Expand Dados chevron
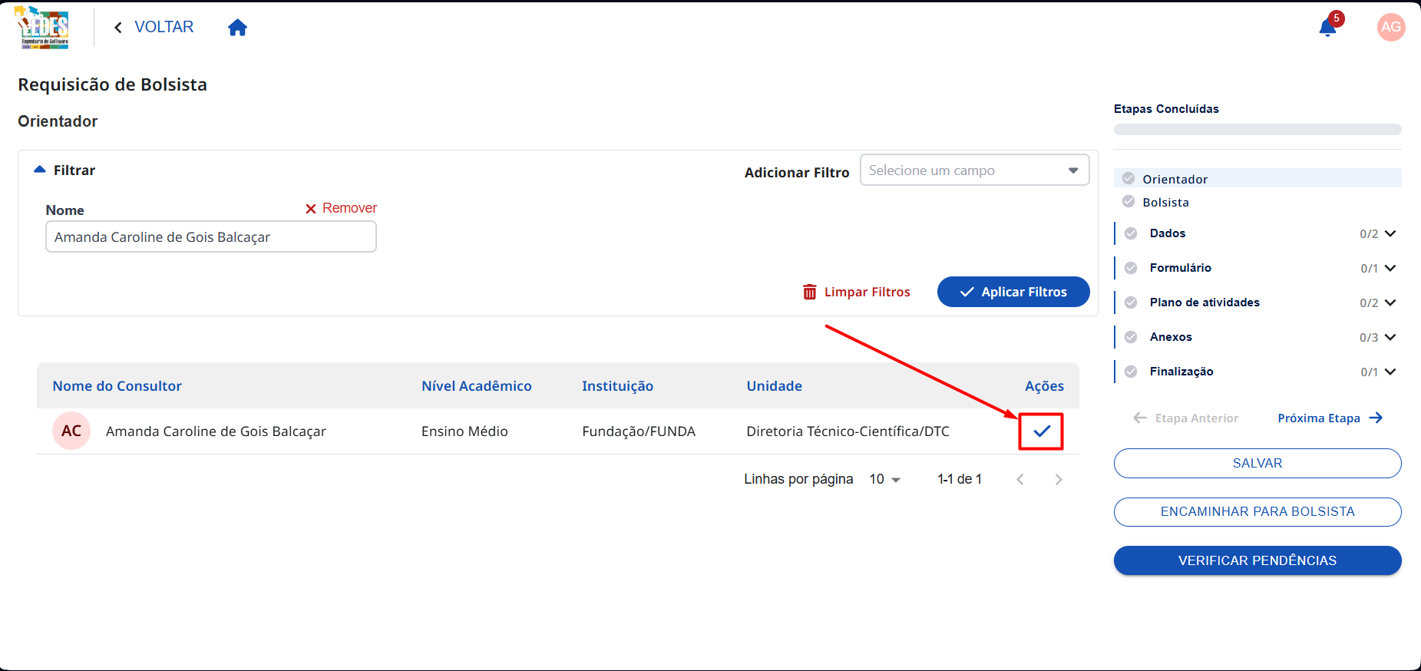The image size is (1421, 671). coord(1390,233)
